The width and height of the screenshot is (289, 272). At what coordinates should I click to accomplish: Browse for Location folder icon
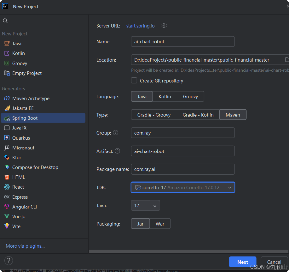(287, 59)
